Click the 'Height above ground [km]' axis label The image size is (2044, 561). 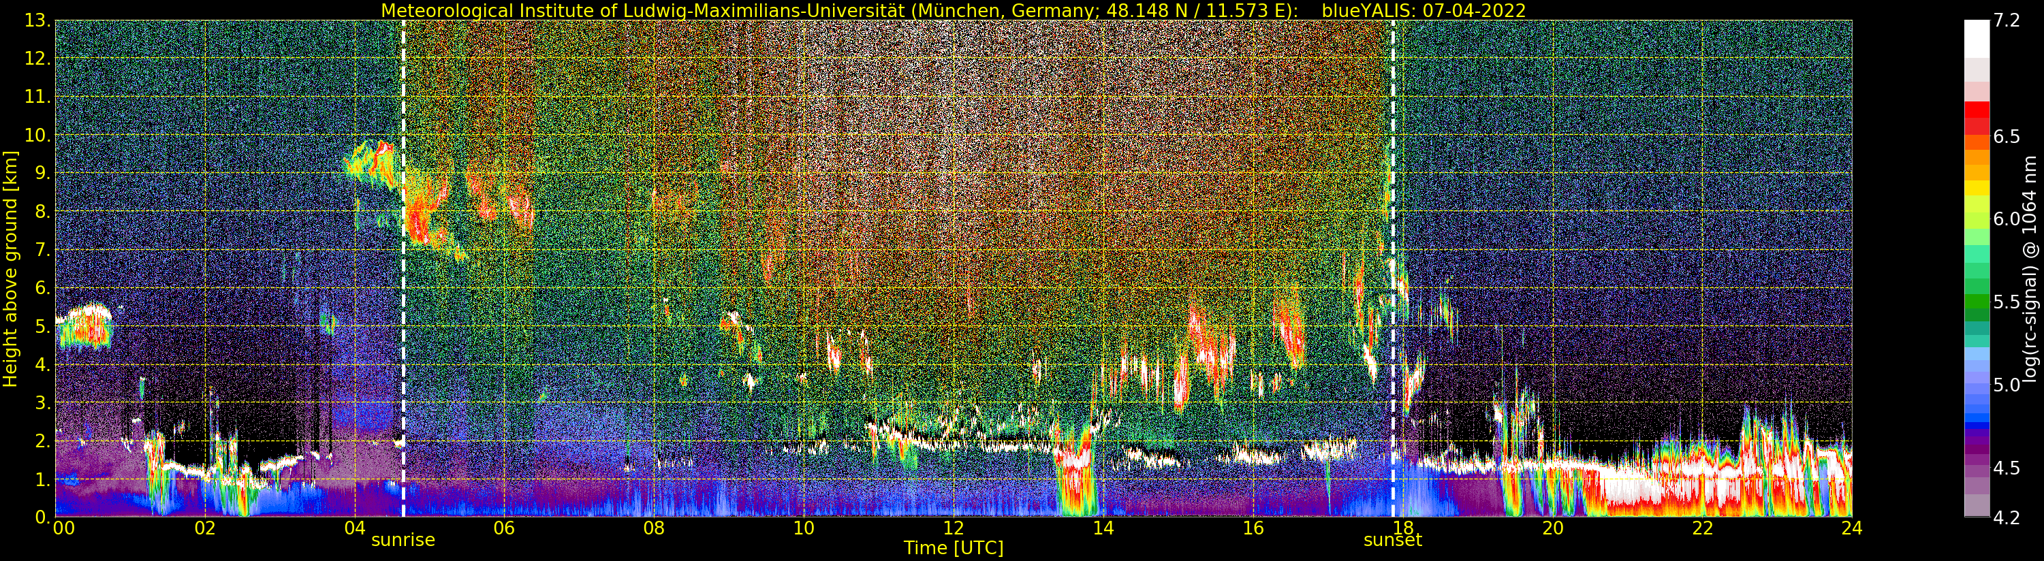coord(10,268)
